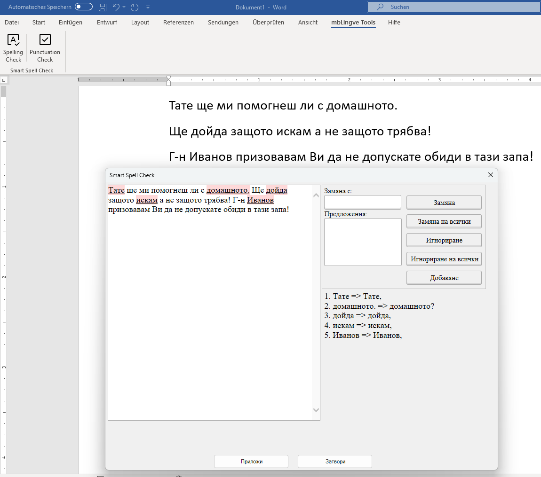Click the Игнориране button

tap(444, 240)
